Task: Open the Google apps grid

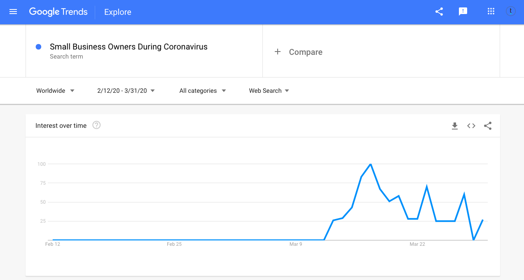Action: (491, 12)
